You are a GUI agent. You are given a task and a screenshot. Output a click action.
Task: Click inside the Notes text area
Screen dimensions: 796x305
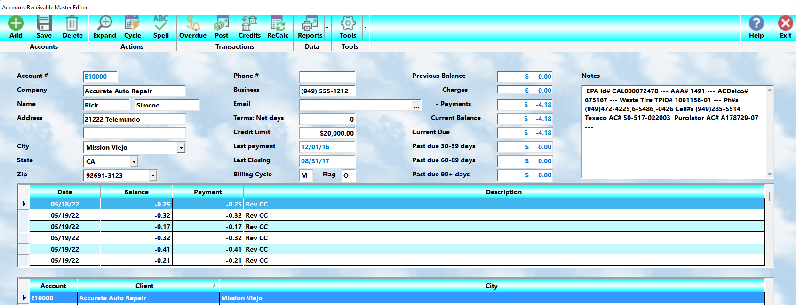(674, 132)
